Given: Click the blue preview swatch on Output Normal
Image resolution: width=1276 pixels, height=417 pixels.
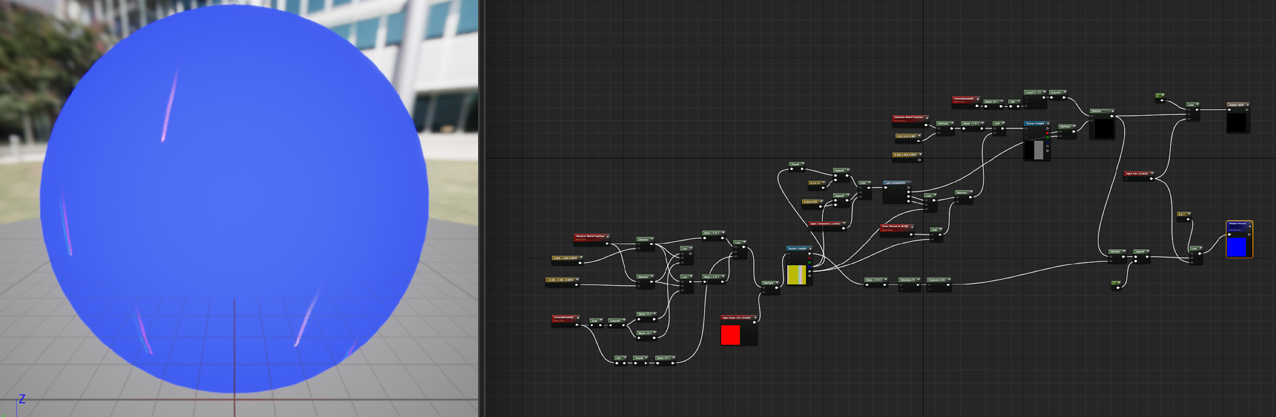Looking at the screenshot, I should (1236, 247).
